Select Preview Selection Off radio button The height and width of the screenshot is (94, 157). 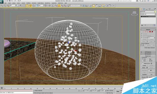142,45
